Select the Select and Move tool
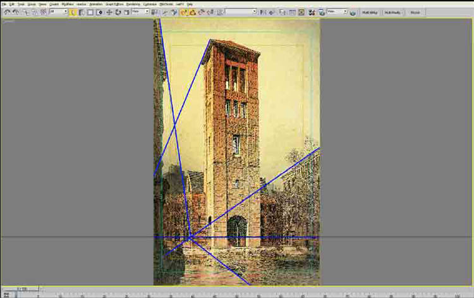 coord(109,12)
